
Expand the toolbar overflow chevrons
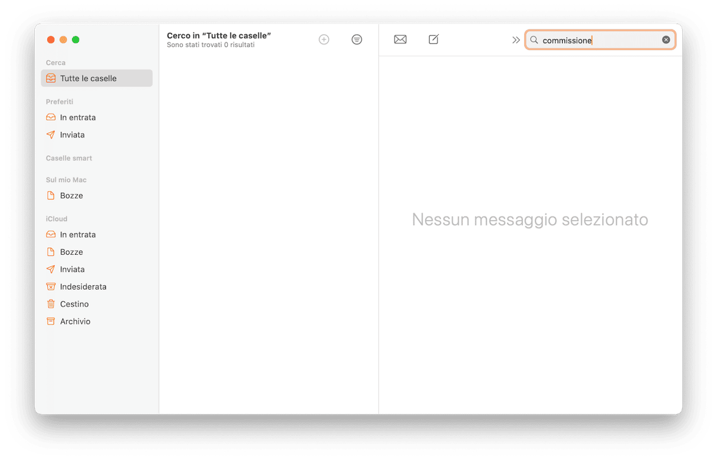[516, 40]
